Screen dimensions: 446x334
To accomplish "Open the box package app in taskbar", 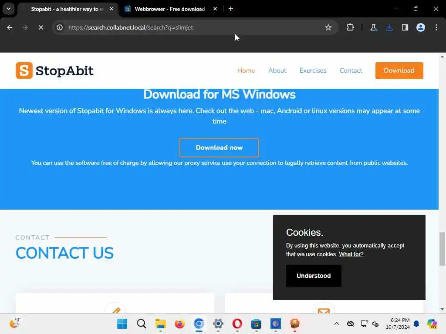I will pyautogui.click(x=295, y=324).
